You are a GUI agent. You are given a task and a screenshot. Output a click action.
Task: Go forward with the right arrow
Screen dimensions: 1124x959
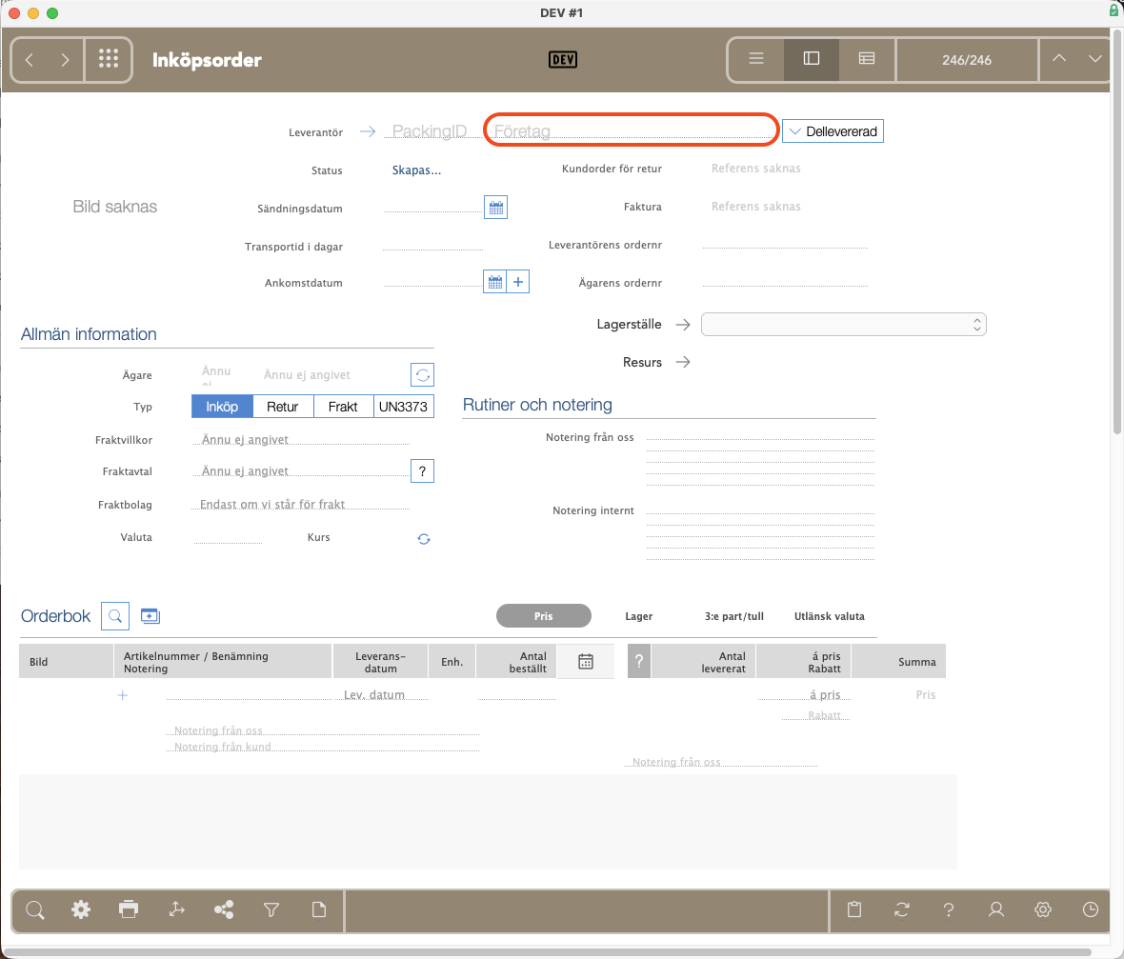coord(65,59)
